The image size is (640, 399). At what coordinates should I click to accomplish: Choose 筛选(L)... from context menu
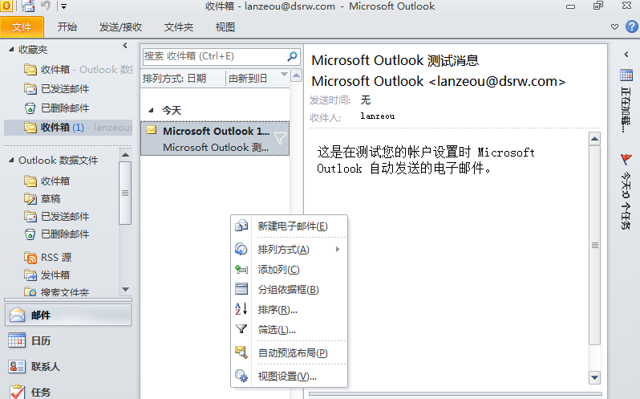click(x=289, y=329)
